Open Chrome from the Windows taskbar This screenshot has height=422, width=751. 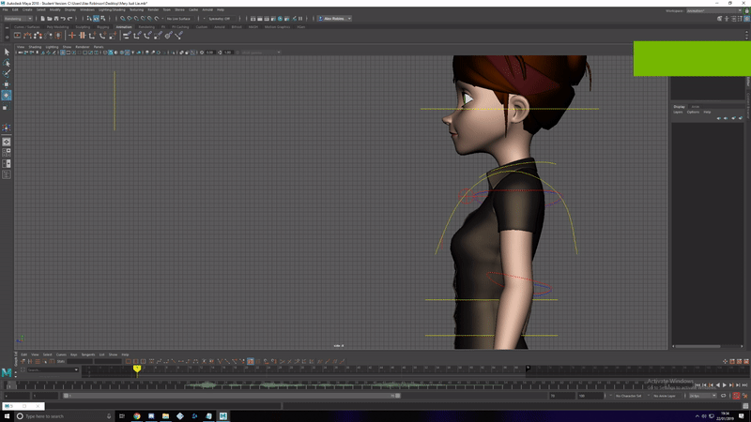(137, 415)
